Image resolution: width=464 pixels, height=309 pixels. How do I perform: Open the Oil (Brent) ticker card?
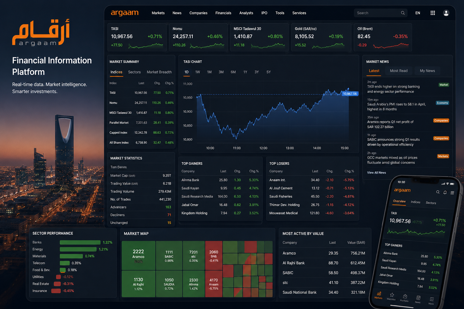[383, 37]
